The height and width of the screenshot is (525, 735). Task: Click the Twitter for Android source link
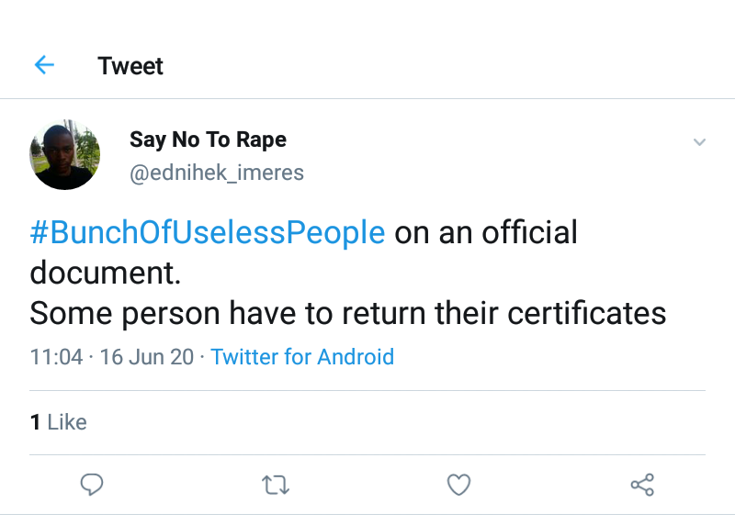pyautogui.click(x=302, y=356)
